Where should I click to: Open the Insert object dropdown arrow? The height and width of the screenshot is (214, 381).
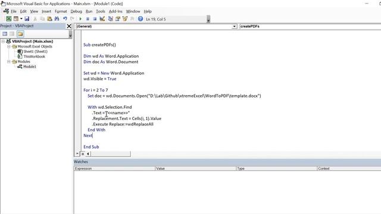21,18
